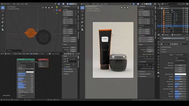Open View menu in left viewport header
Screen dimensions: 189x106
(x=14, y=4)
